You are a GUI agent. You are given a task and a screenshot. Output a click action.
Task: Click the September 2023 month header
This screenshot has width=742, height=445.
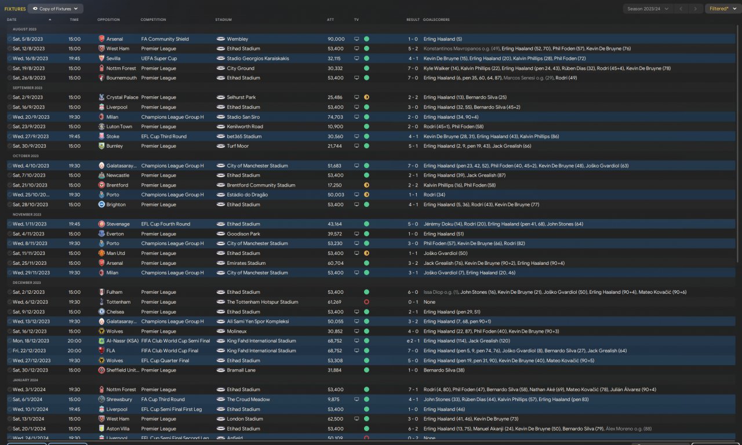pyautogui.click(x=28, y=87)
